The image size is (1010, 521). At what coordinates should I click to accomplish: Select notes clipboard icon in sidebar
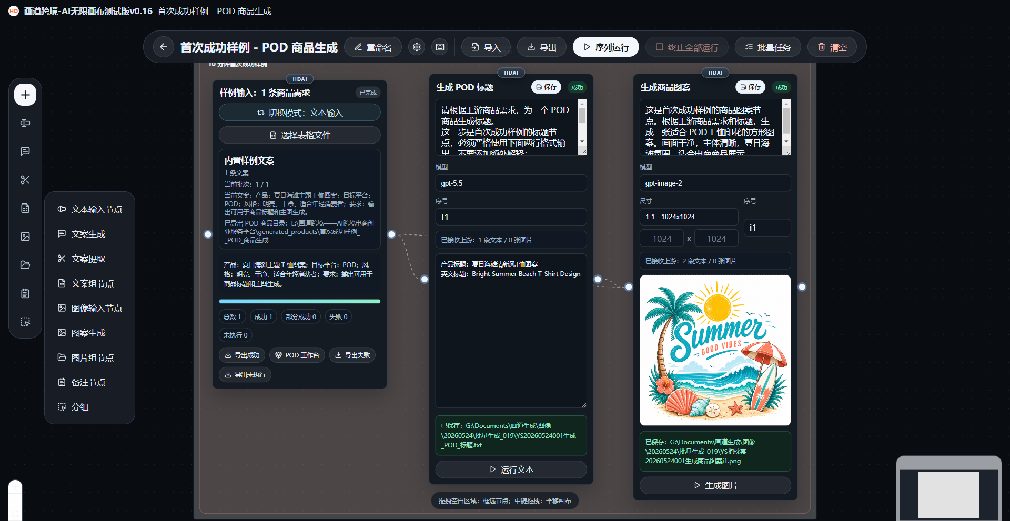pos(25,293)
